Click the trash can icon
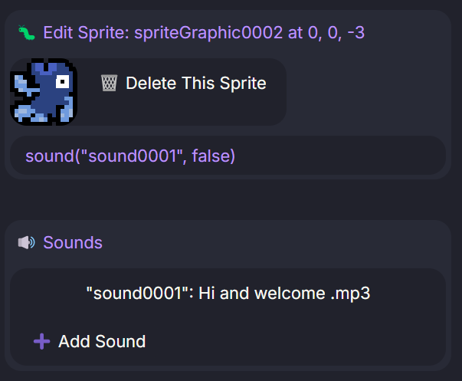462x381 pixels. [109, 84]
